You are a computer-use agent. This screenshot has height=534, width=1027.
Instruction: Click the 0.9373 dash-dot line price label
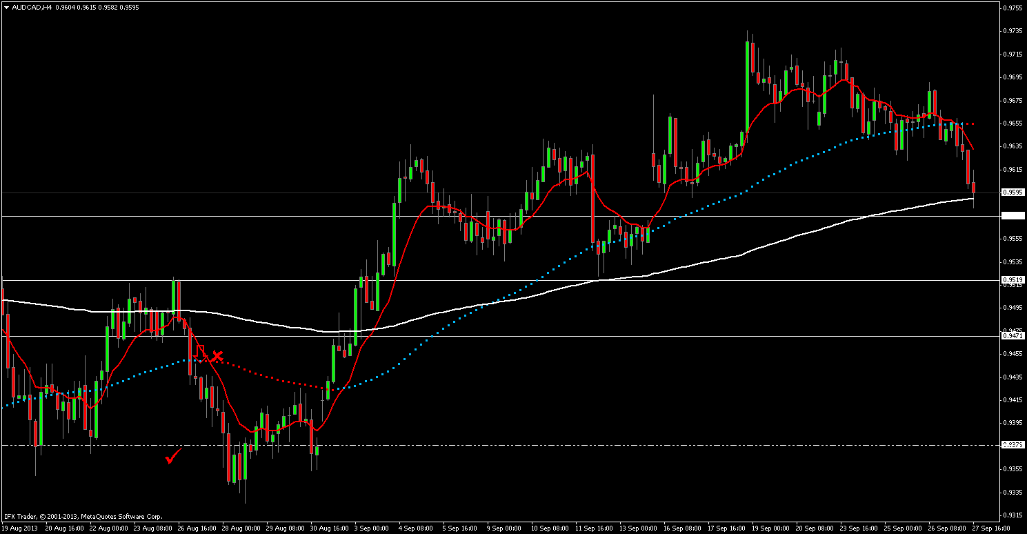pos(1012,445)
